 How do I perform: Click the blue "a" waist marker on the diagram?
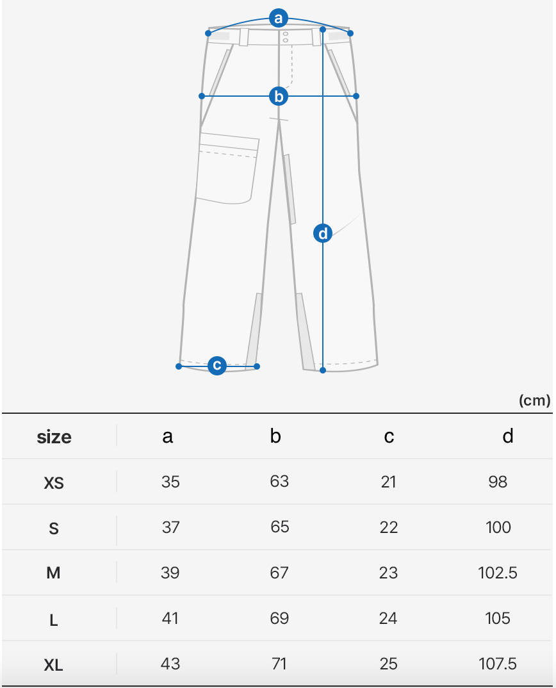point(278,18)
